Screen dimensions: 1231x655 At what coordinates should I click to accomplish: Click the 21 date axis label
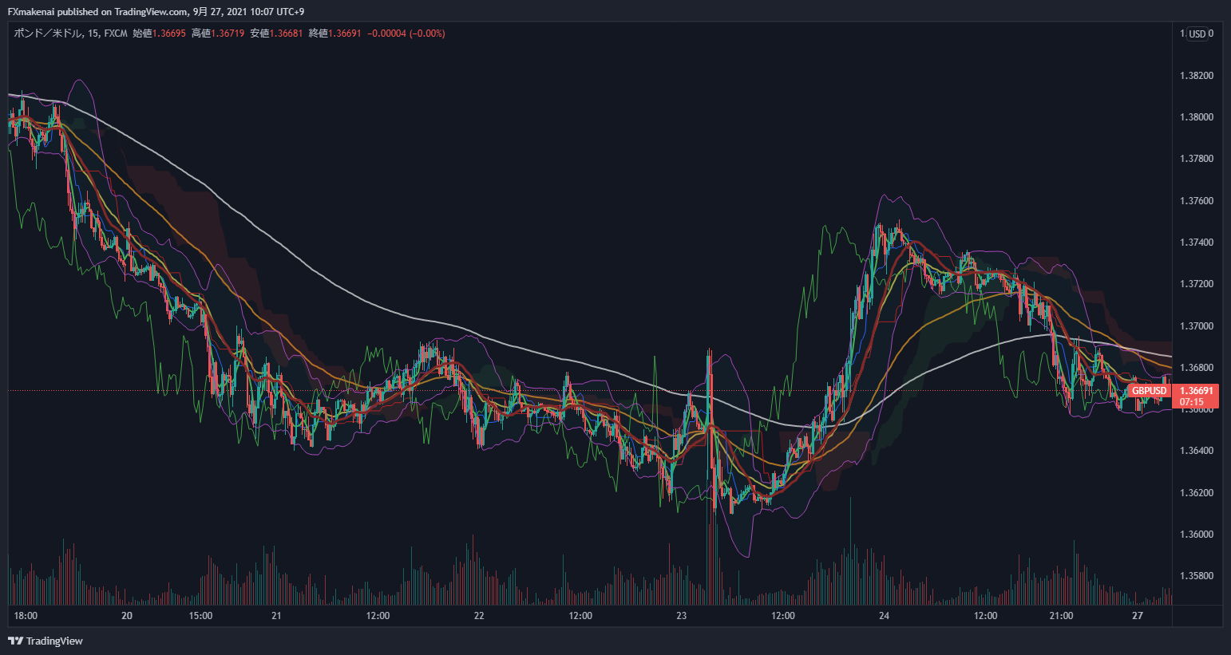(x=276, y=616)
